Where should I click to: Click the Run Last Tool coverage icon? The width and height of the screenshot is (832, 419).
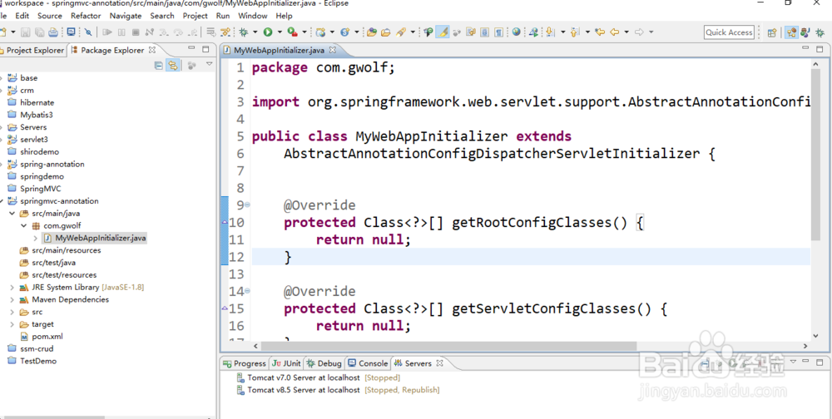point(292,32)
